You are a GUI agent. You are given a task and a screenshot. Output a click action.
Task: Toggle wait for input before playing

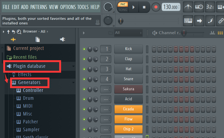[x=199, y=7]
